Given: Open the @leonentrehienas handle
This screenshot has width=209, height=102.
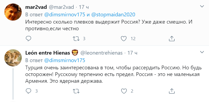Looking at the screenshot, I should coord(101,53).
